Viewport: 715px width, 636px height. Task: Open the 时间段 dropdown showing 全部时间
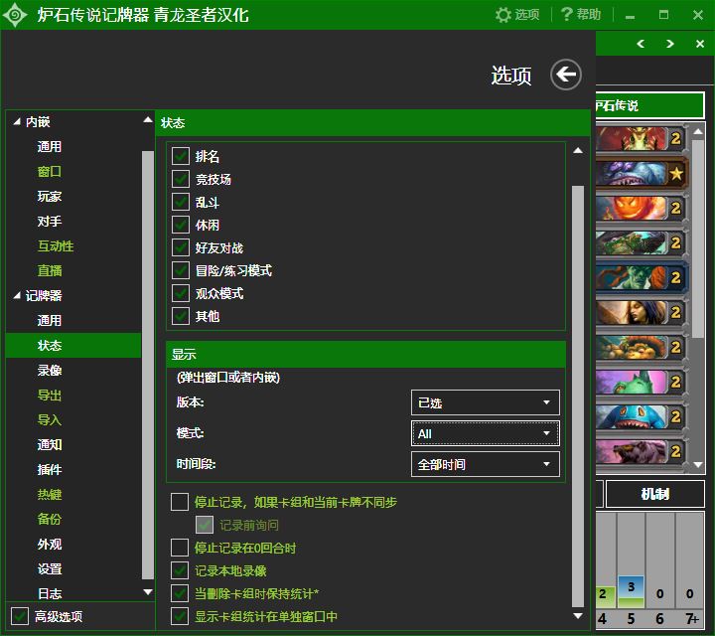click(486, 464)
